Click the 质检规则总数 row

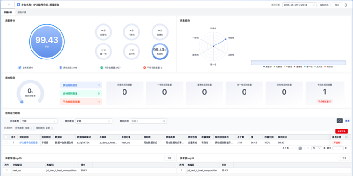coord(81,85)
